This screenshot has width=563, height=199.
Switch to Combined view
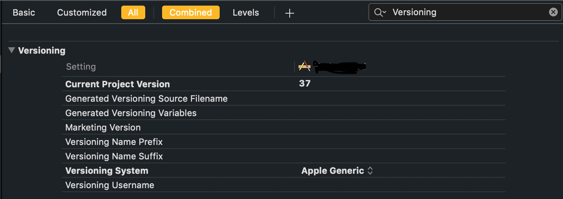click(190, 12)
